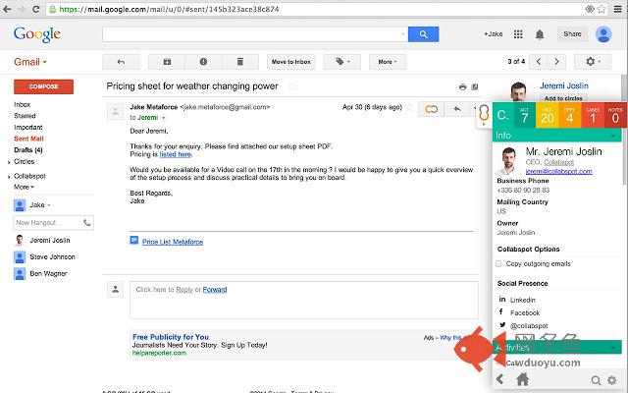Click the Share button
Image resolution: width=628 pixels, height=393 pixels.
pos(572,34)
